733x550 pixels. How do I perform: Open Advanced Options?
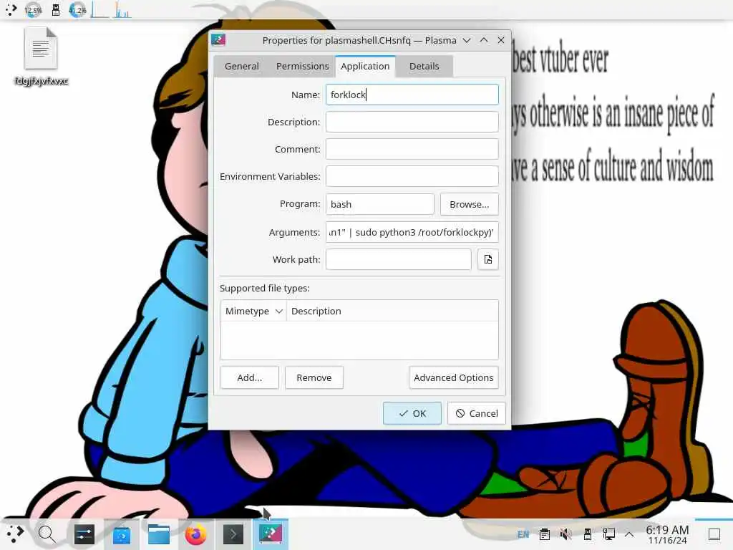point(453,377)
